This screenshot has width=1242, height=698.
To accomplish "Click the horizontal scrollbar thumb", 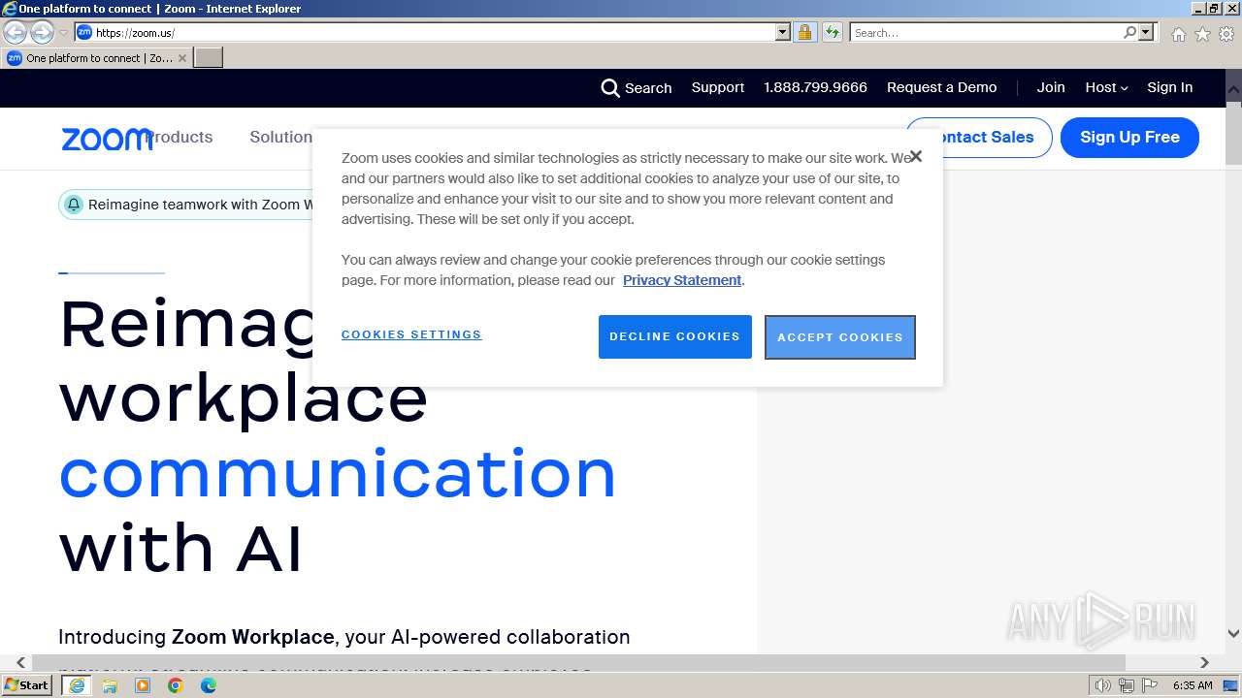I will [578, 662].
